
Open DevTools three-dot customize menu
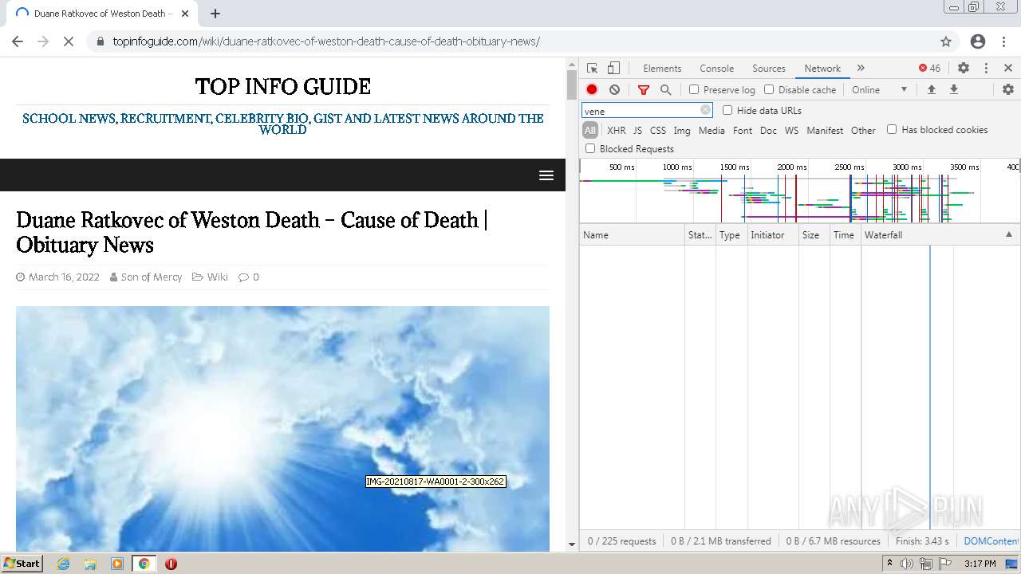point(986,69)
